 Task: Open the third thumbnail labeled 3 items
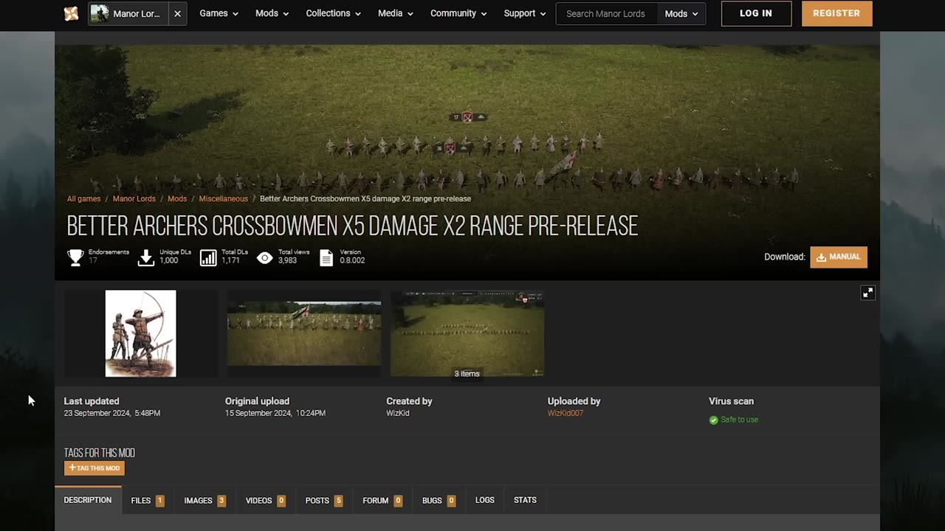(467, 333)
